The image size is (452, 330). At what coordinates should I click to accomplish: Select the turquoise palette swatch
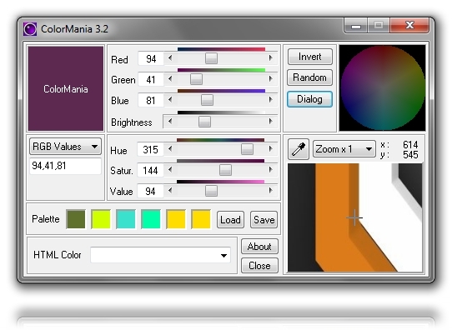(x=126, y=219)
